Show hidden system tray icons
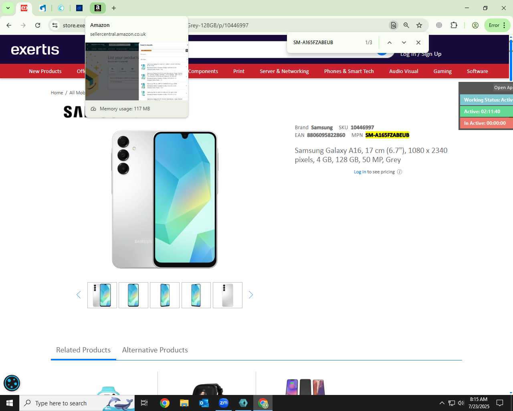The image size is (513, 411). pos(442,403)
